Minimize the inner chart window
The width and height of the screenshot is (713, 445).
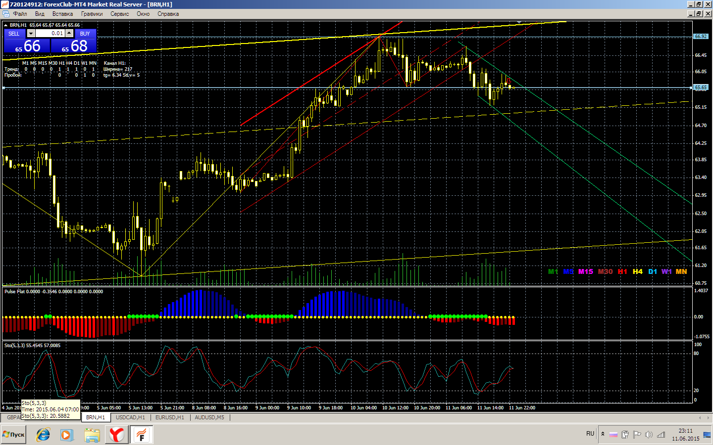(691, 14)
